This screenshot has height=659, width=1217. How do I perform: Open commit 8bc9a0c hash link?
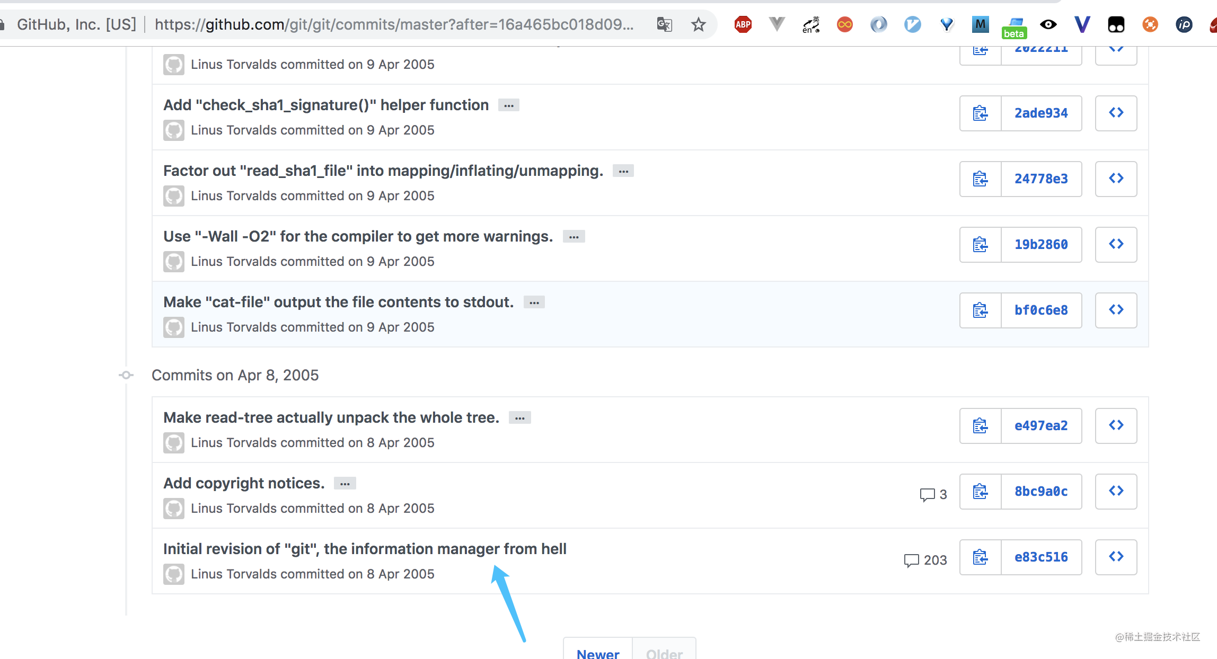1042,492
